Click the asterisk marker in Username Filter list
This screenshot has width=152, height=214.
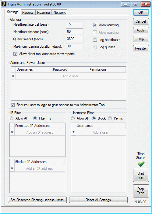coord(73,132)
